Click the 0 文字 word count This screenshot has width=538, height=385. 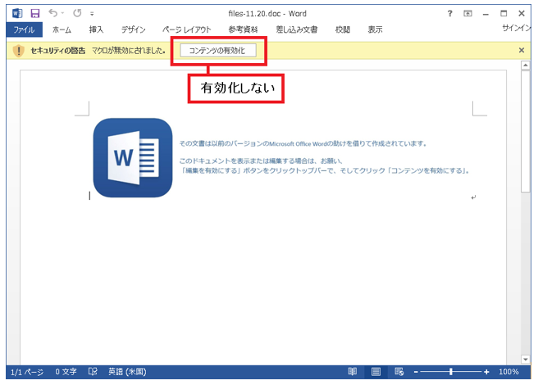click(66, 372)
